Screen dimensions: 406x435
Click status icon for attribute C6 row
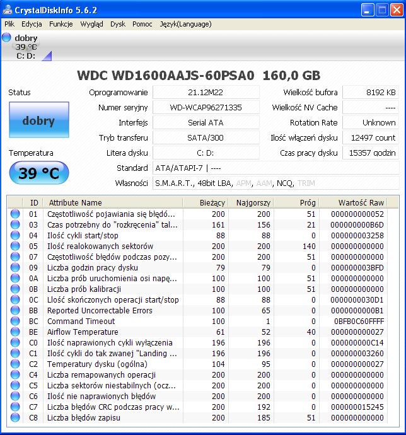coord(15,396)
